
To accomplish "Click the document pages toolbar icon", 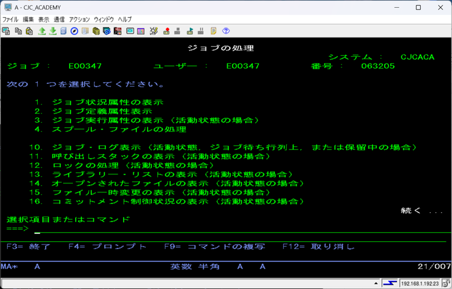I will [85, 31].
